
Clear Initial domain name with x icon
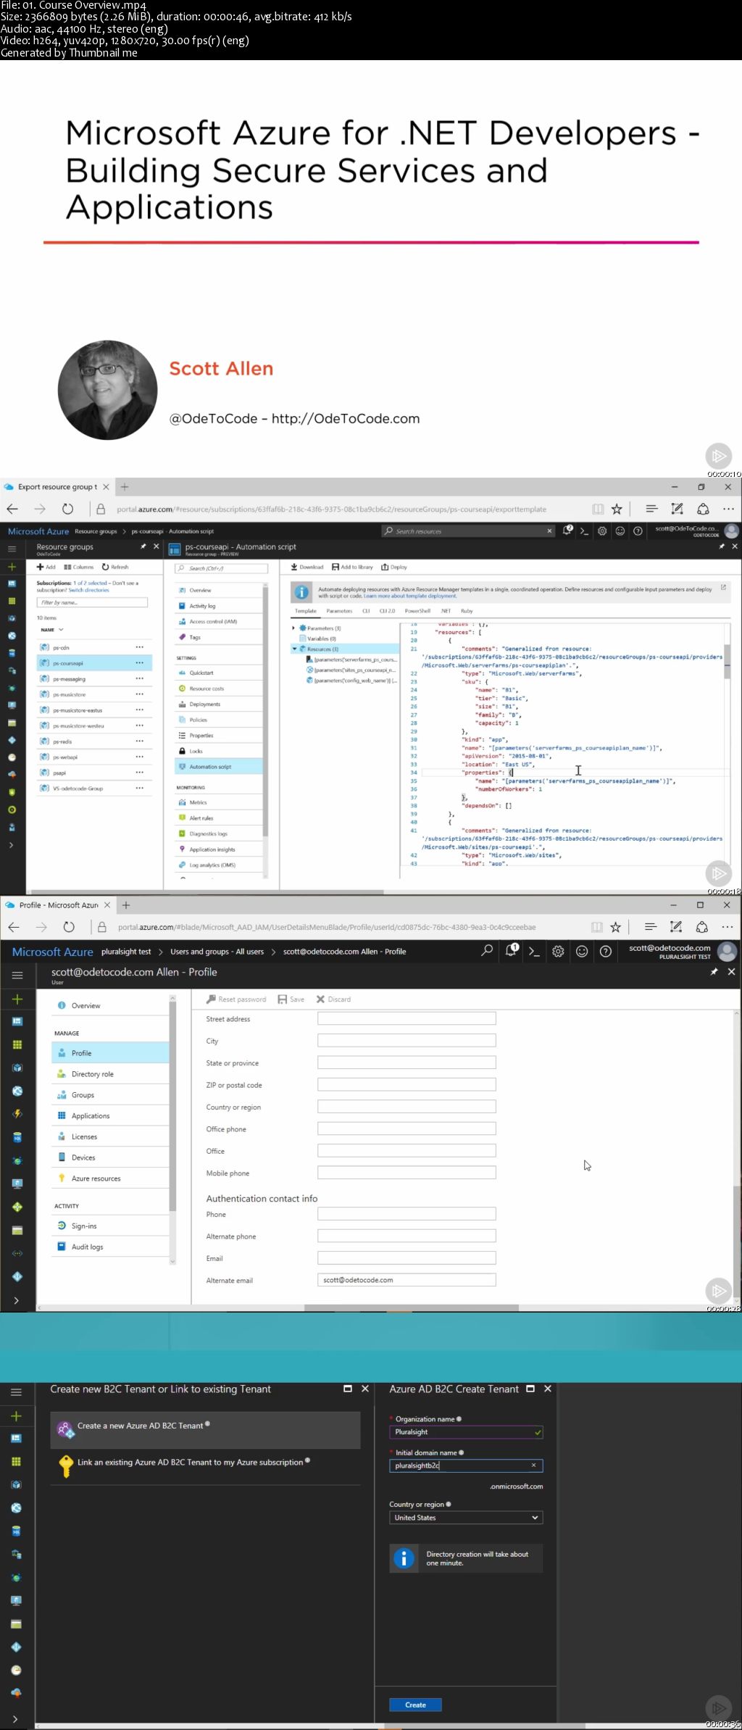click(534, 1465)
